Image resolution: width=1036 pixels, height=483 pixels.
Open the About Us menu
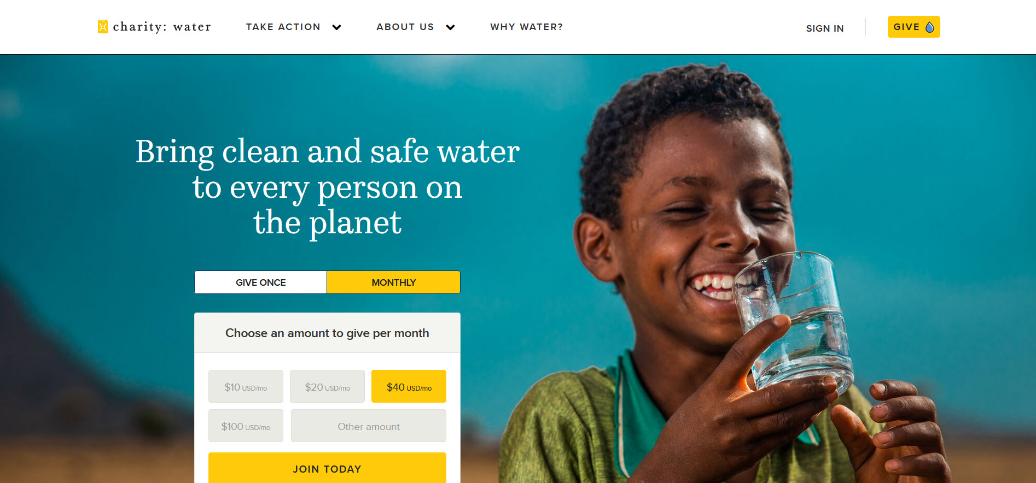(x=405, y=27)
